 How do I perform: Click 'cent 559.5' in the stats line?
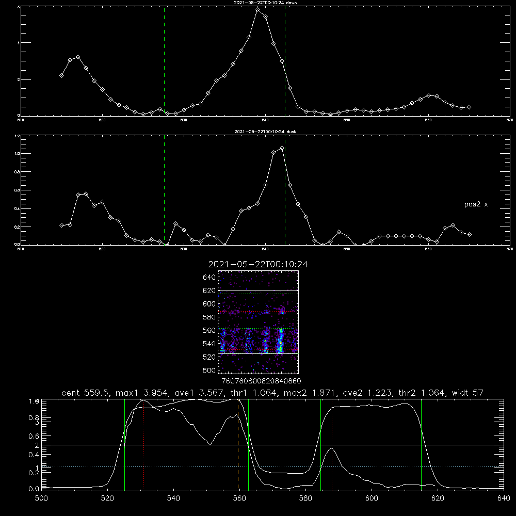click(86, 393)
